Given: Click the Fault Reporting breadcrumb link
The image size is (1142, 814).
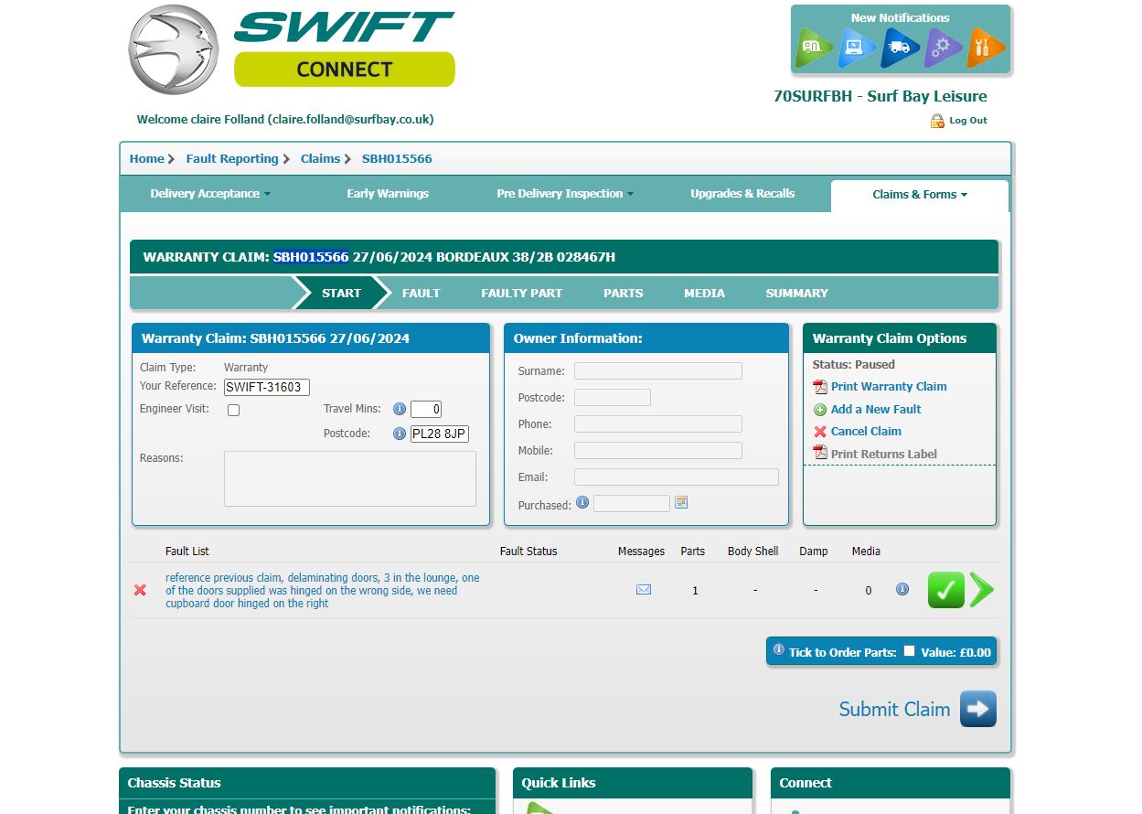Looking at the screenshot, I should (x=232, y=158).
